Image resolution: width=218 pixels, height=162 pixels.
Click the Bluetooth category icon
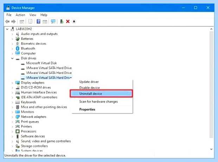(x=18, y=49)
